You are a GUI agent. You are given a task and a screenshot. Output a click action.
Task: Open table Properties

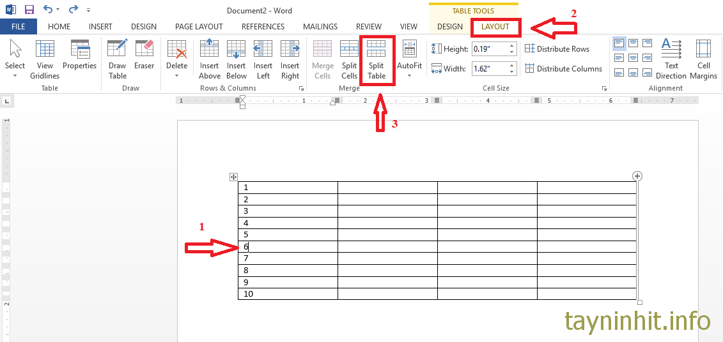click(80, 56)
